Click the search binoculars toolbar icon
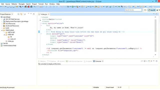Screen dimensions: 160x90 coord(20,7)
